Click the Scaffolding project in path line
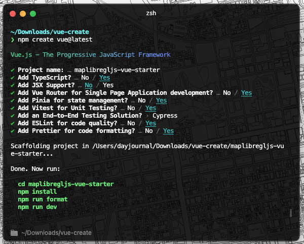This screenshot has width=304, height=244. (147, 150)
